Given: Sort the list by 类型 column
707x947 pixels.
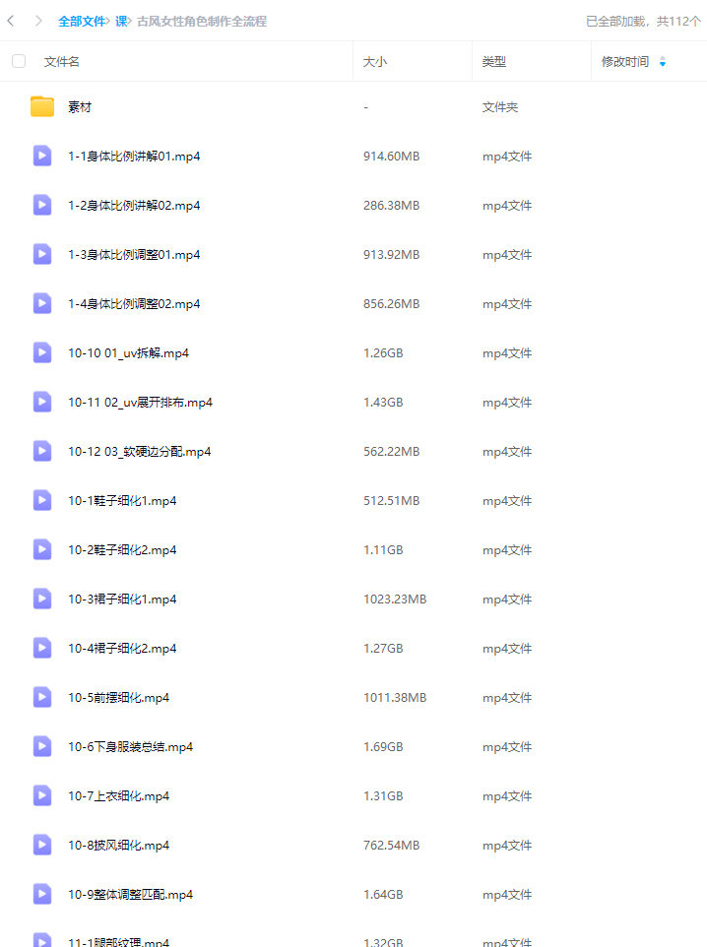Looking at the screenshot, I should pos(493,62).
